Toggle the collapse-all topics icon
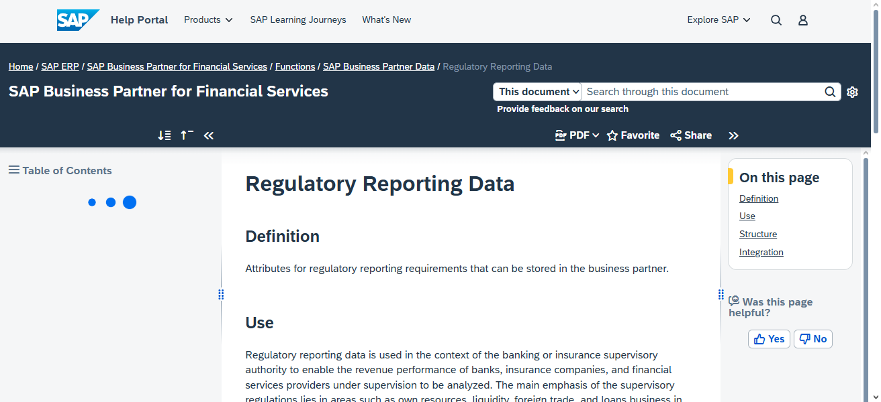Screen dimensions: 881x402 186,135
